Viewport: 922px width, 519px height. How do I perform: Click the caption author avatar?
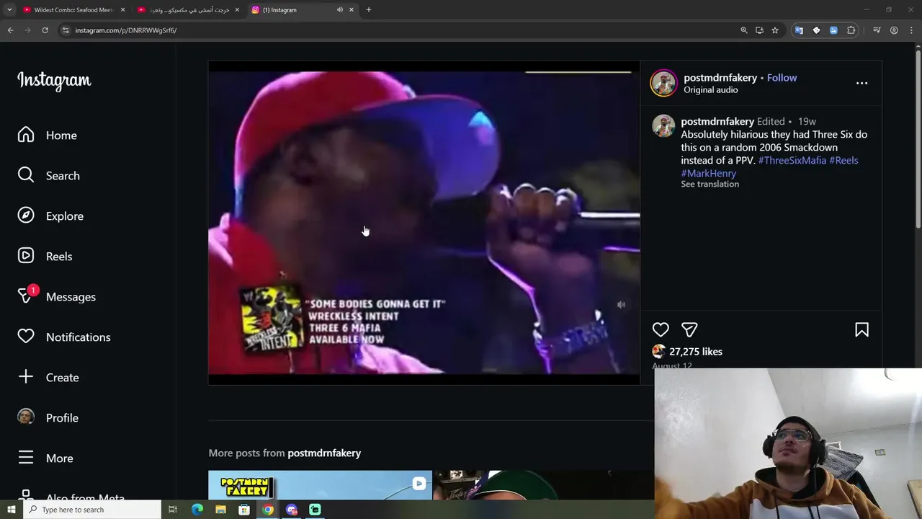coord(663,125)
